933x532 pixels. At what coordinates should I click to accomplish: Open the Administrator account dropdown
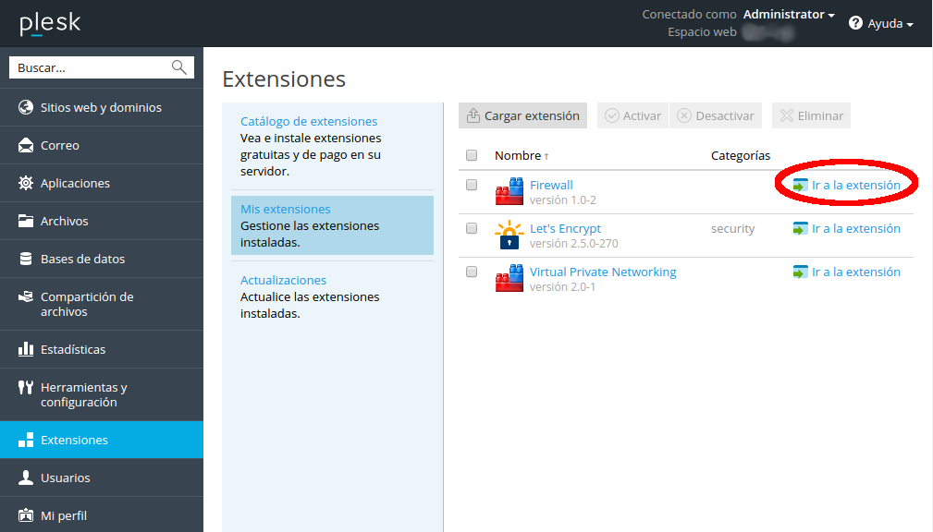pyautogui.click(x=788, y=15)
